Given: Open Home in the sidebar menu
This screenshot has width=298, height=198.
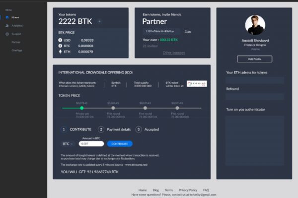Looking at the screenshot, I should 15,17.
